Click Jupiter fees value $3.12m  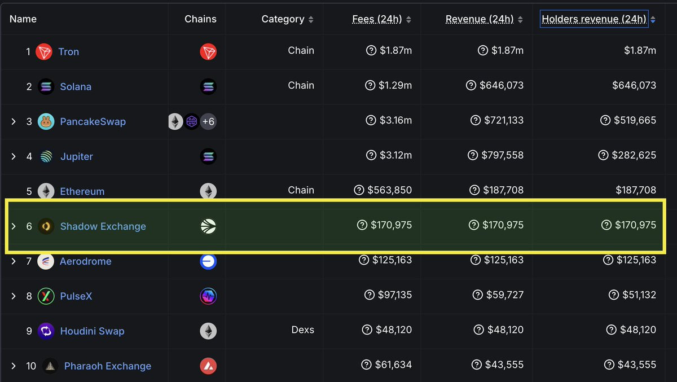click(x=396, y=156)
